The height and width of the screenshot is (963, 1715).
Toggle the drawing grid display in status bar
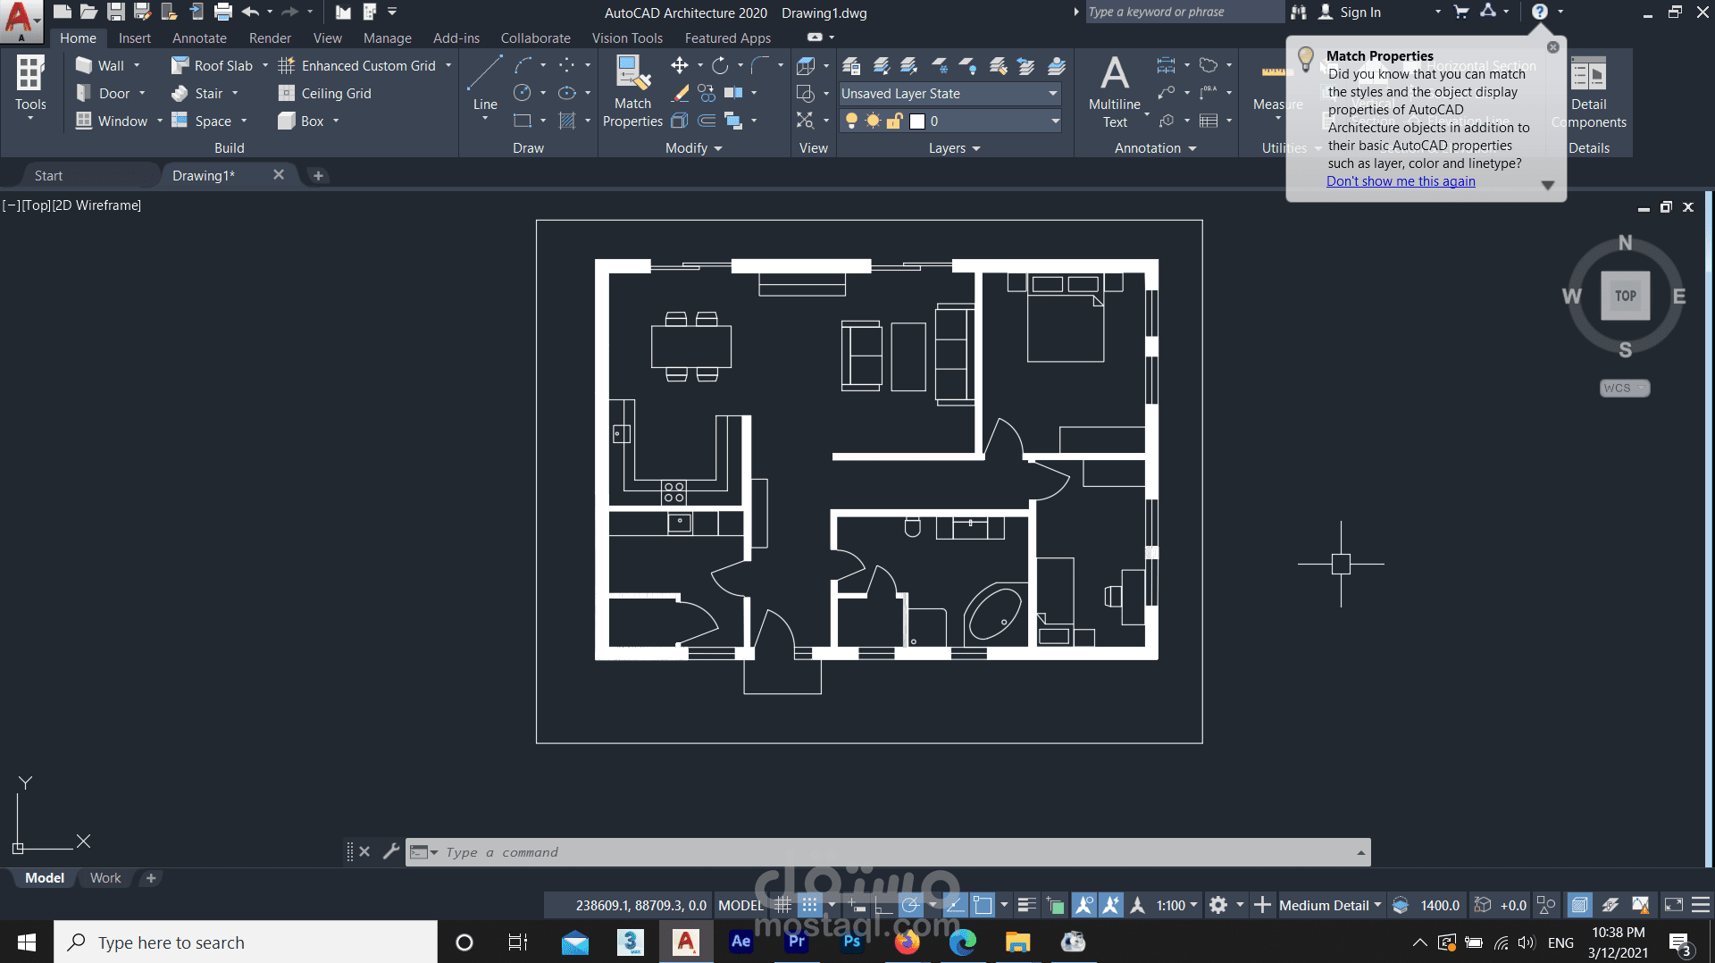point(783,905)
